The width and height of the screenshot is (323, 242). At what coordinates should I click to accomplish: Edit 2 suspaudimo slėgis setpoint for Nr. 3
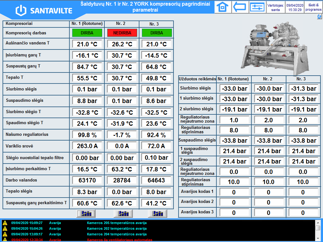[304, 161]
